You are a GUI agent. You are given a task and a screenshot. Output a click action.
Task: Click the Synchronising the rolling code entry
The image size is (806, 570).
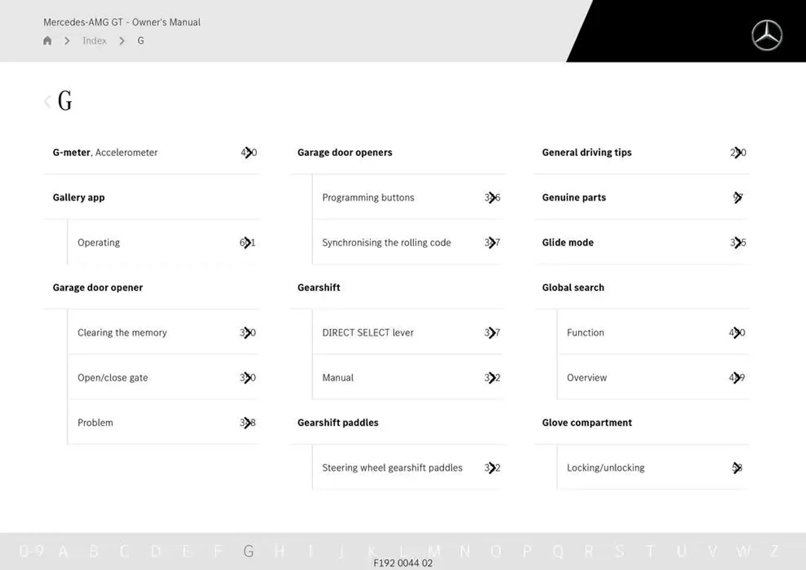387,242
